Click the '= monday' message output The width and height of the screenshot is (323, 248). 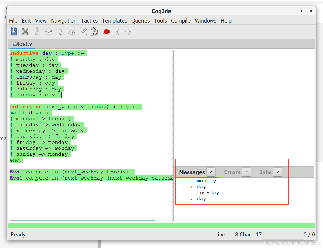[203, 181]
